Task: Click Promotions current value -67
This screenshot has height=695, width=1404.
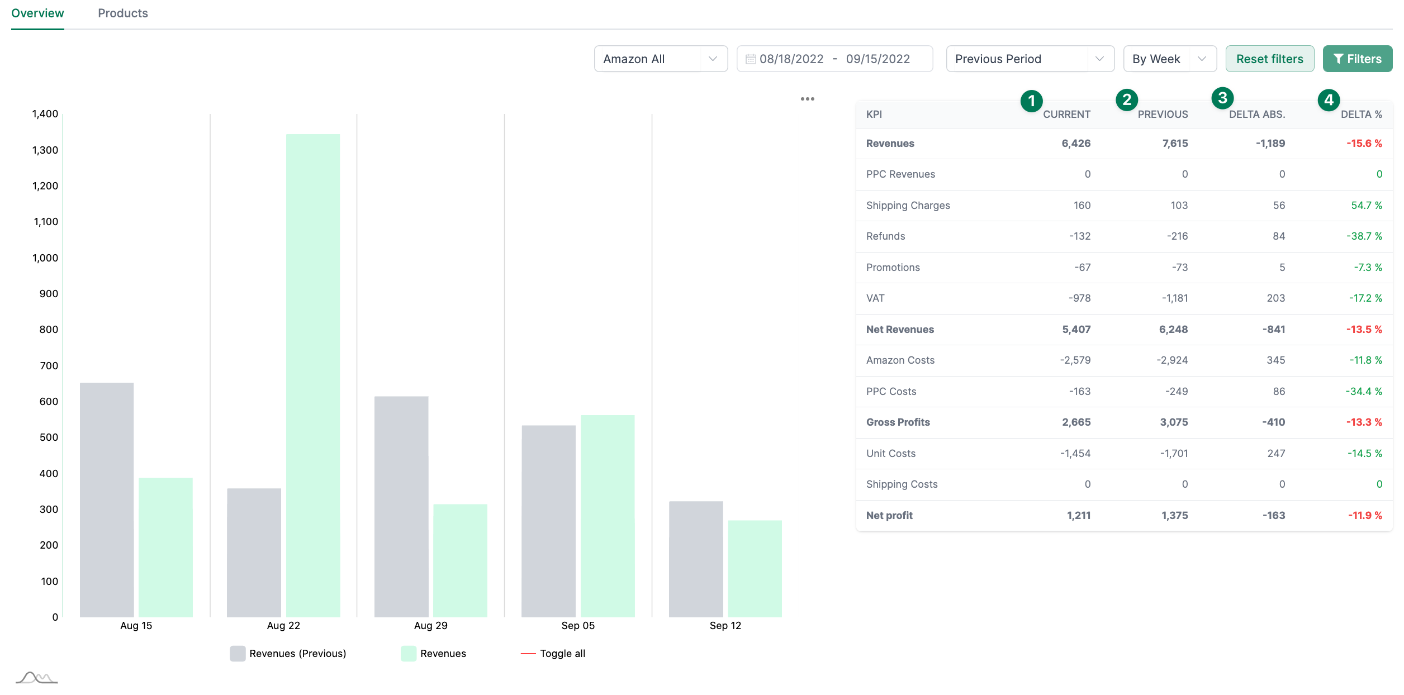Action: point(1082,268)
